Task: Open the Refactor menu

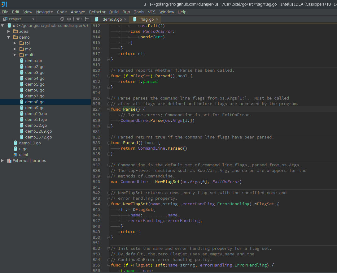Action: point(97,12)
